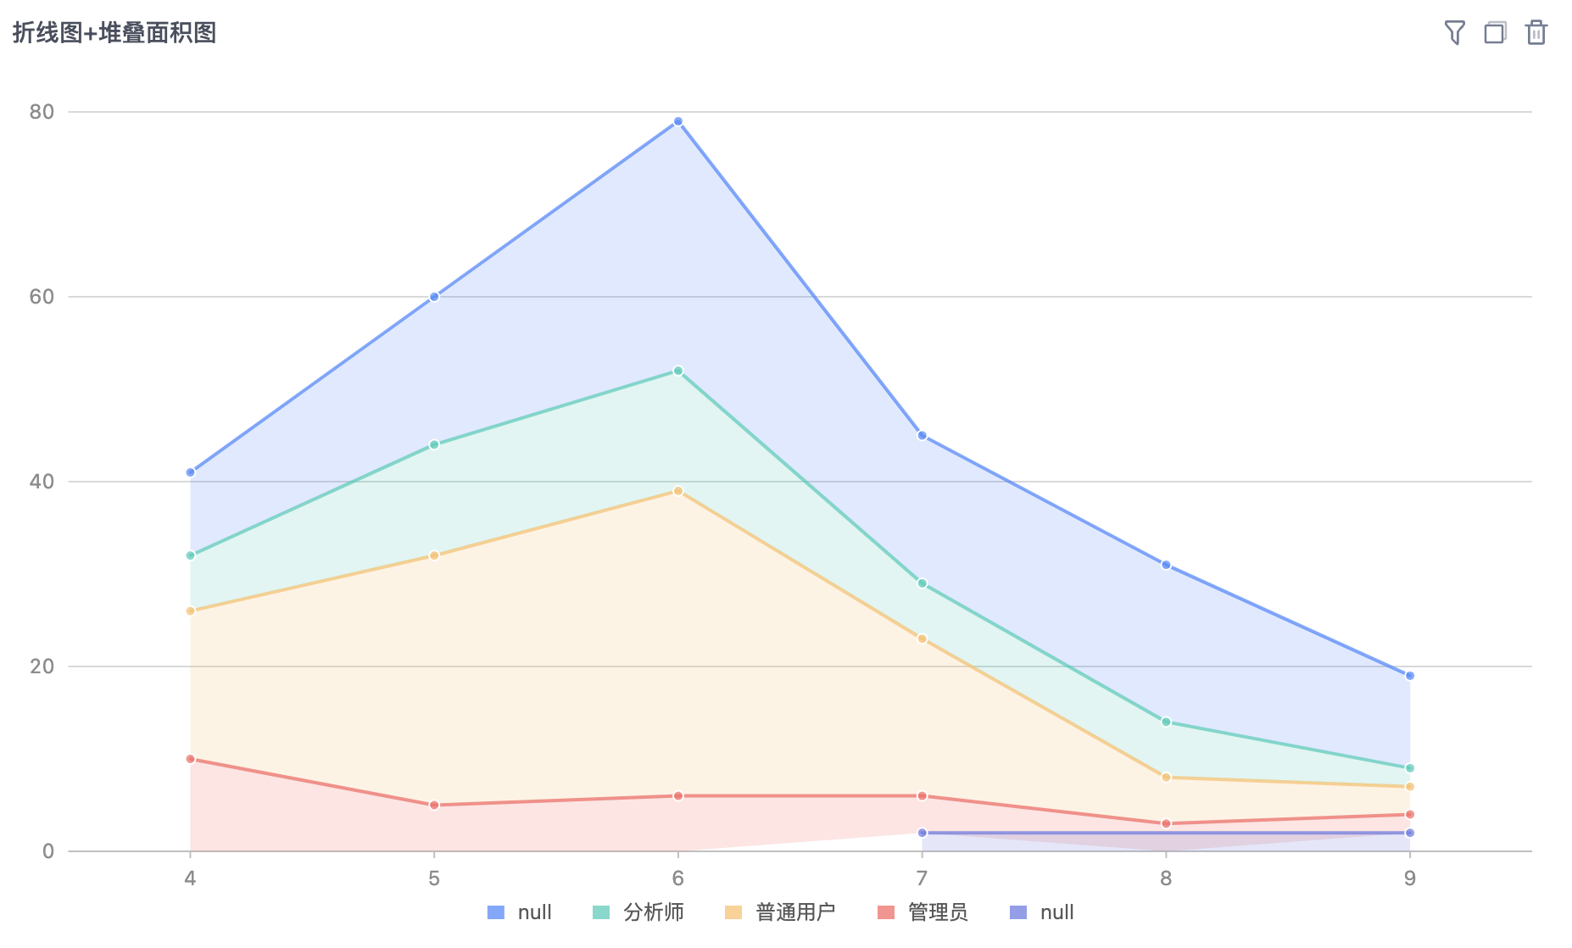Click the 普通用户 data point at x-axis 4
Viewport: 1572px width, 948px height.
tap(190, 611)
